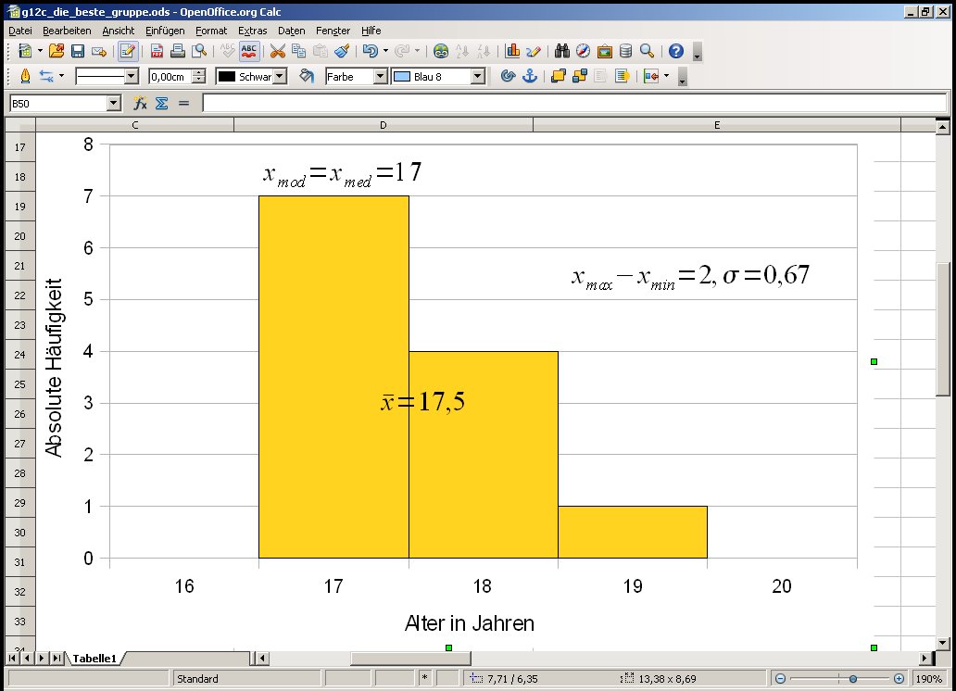The width and height of the screenshot is (956, 691).
Task: Open the Help question mark icon
Action: pyautogui.click(x=676, y=51)
